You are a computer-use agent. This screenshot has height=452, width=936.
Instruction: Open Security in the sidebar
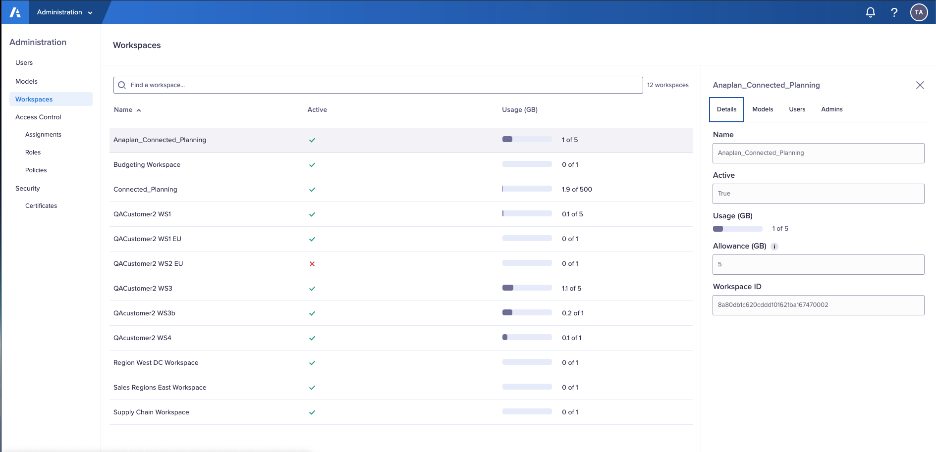(27, 189)
